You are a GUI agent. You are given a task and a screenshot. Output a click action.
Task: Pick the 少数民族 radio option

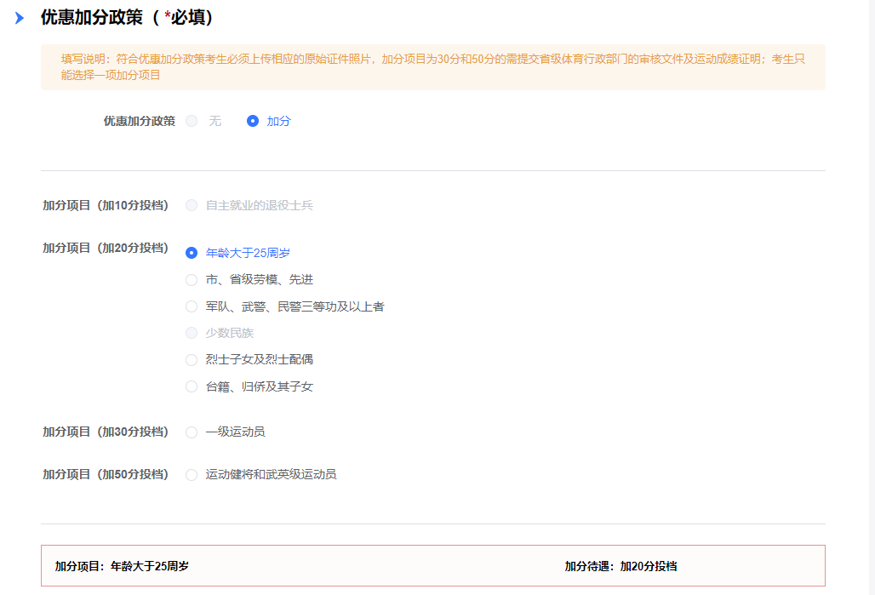point(192,333)
